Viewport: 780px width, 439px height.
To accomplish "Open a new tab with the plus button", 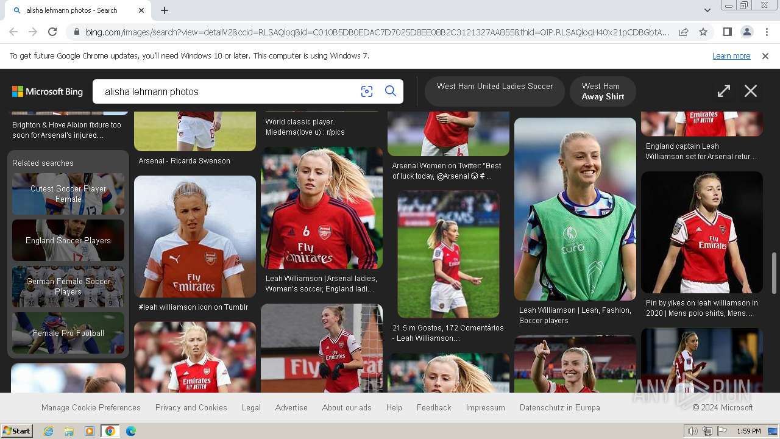I will [x=165, y=10].
